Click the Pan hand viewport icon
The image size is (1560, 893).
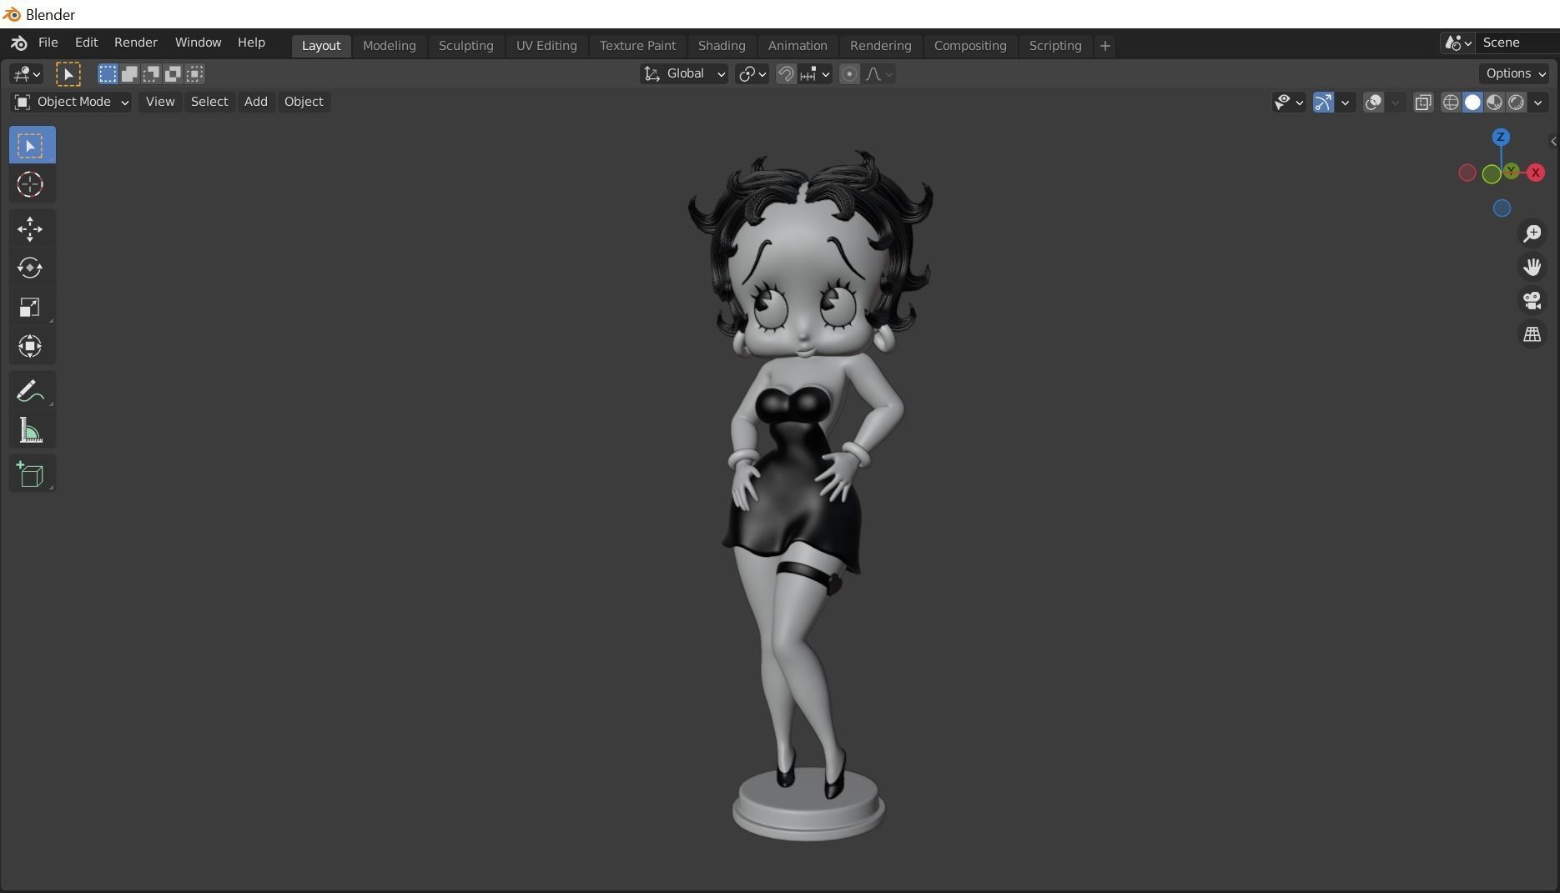pyautogui.click(x=1532, y=267)
